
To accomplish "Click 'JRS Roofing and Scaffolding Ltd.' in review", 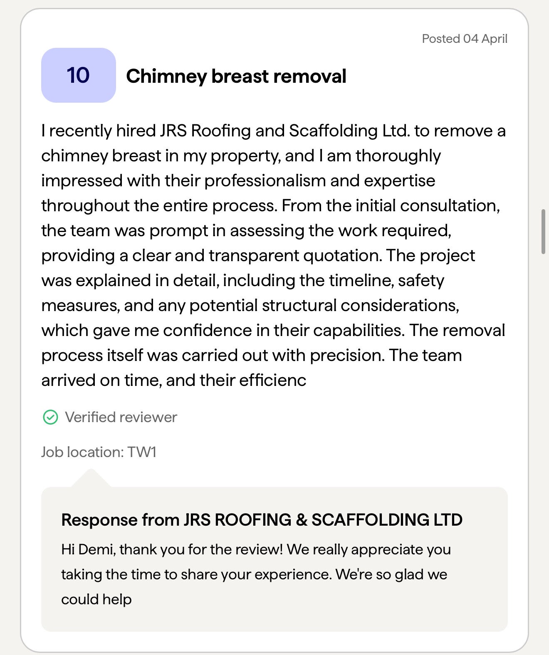I will [x=284, y=131].
